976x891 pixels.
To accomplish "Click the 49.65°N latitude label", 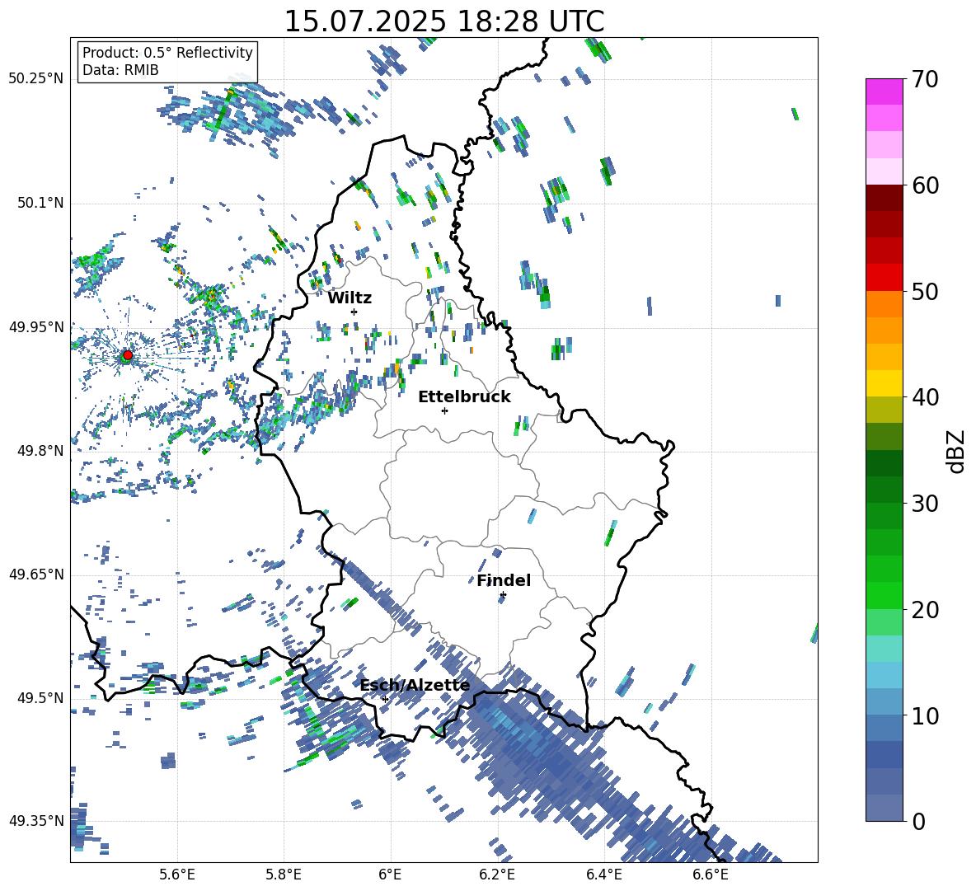I will tap(36, 574).
